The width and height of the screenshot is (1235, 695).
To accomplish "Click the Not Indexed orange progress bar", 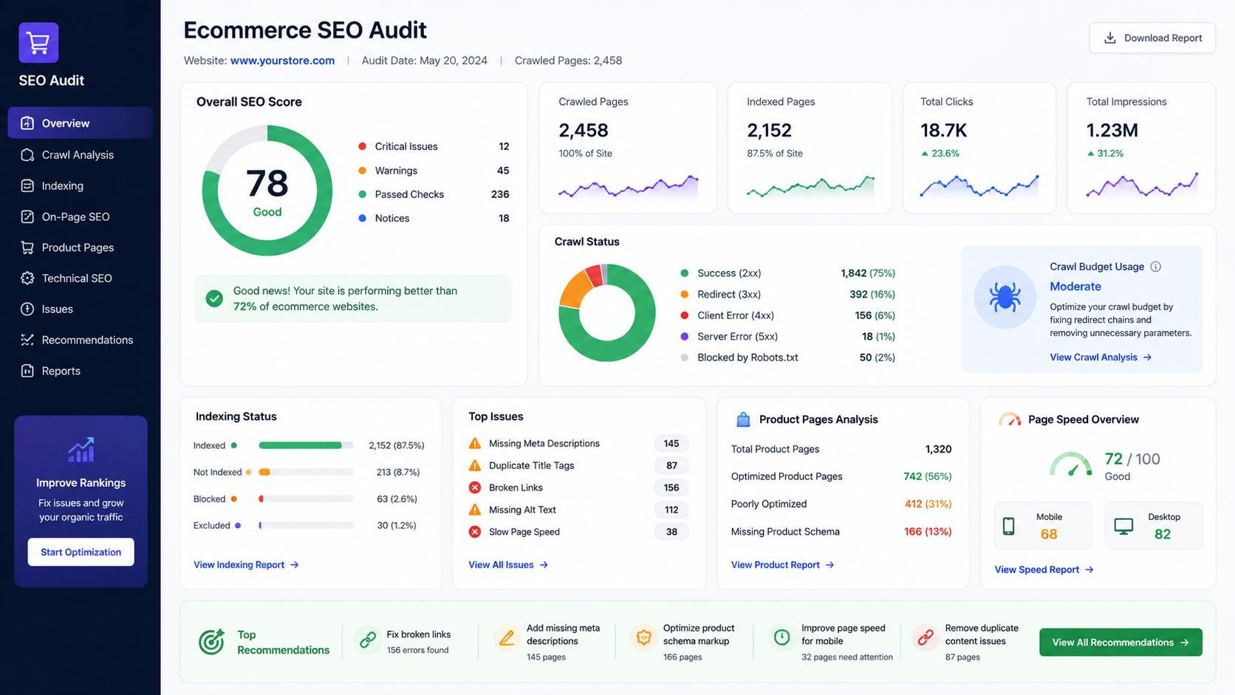I will pyautogui.click(x=264, y=472).
